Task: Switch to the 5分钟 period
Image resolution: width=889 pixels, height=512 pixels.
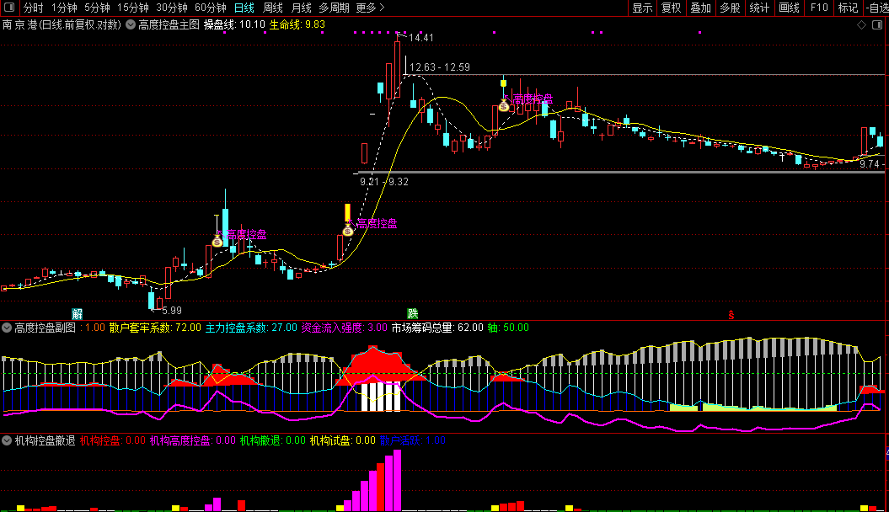Action: [x=98, y=8]
